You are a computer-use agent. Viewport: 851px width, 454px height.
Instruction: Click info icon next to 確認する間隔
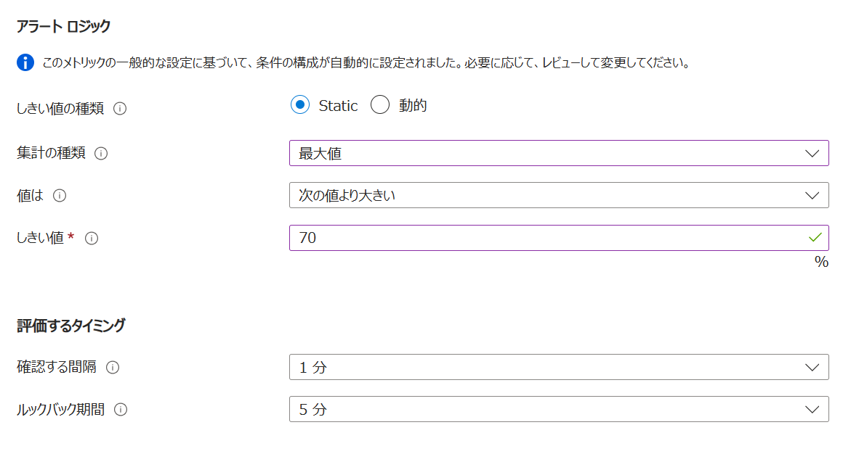[x=113, y=368]
